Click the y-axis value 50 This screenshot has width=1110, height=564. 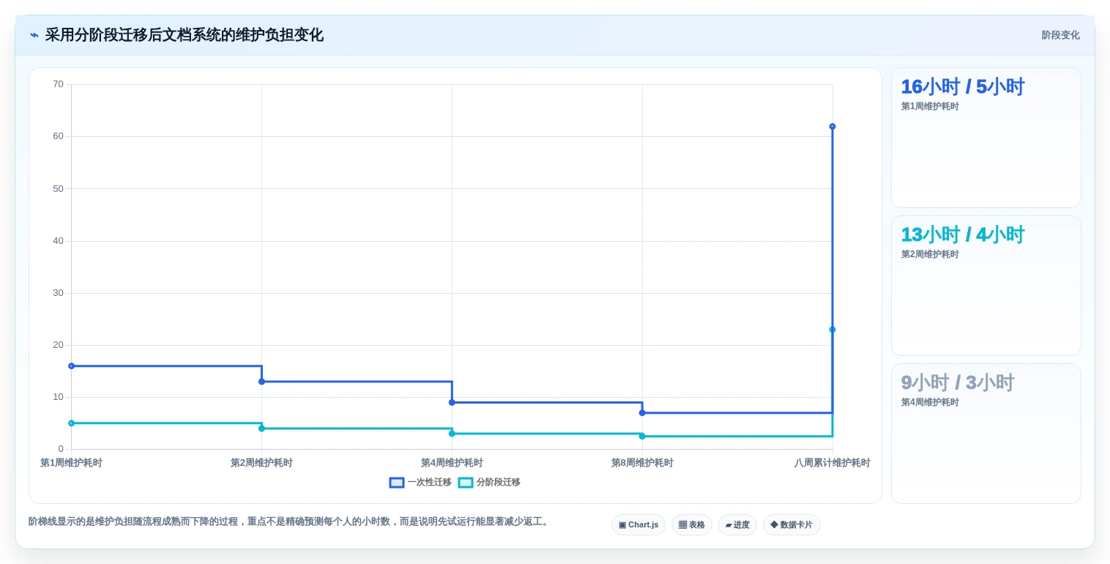click(x=58, y=189)
